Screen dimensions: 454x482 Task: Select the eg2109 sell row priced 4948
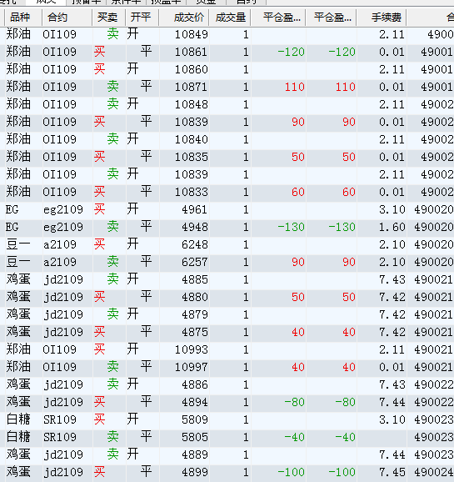pyautogui.click(x=227, y=227)
